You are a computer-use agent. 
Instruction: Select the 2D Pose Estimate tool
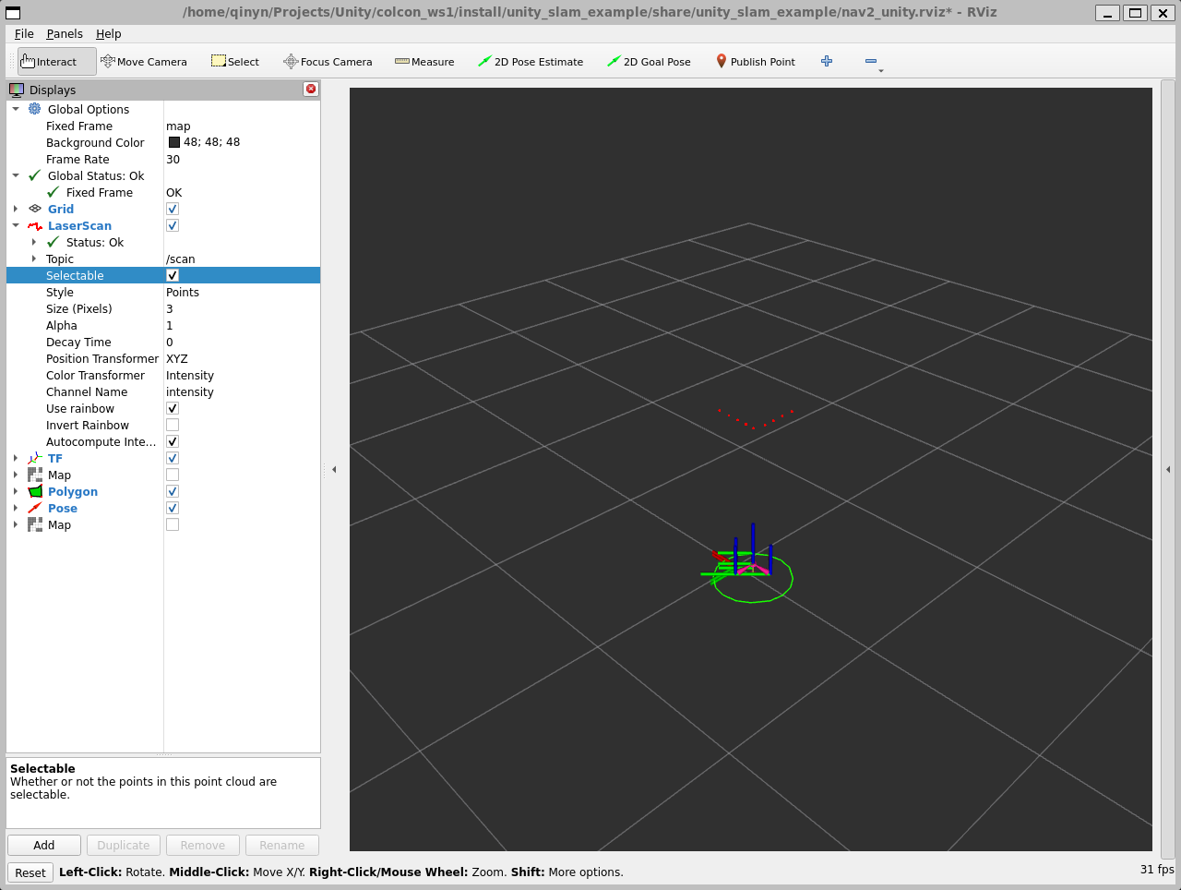[531, 62]
